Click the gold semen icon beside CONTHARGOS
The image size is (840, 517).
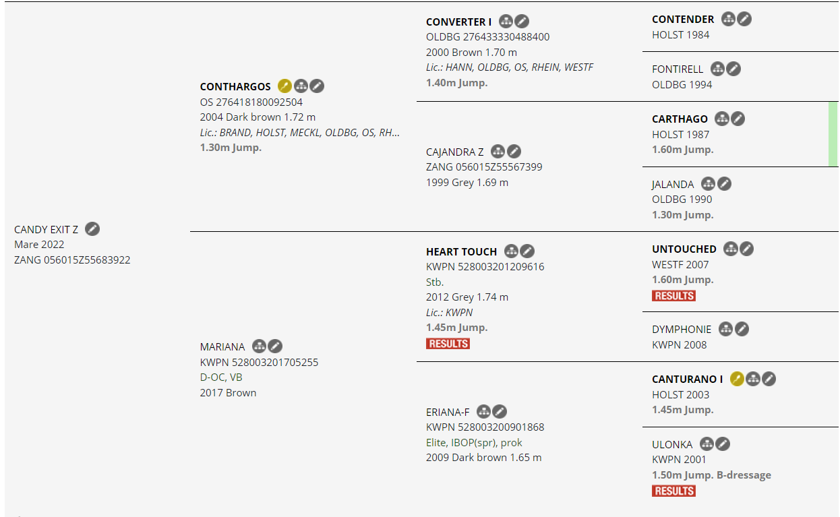tap(284, 86)
